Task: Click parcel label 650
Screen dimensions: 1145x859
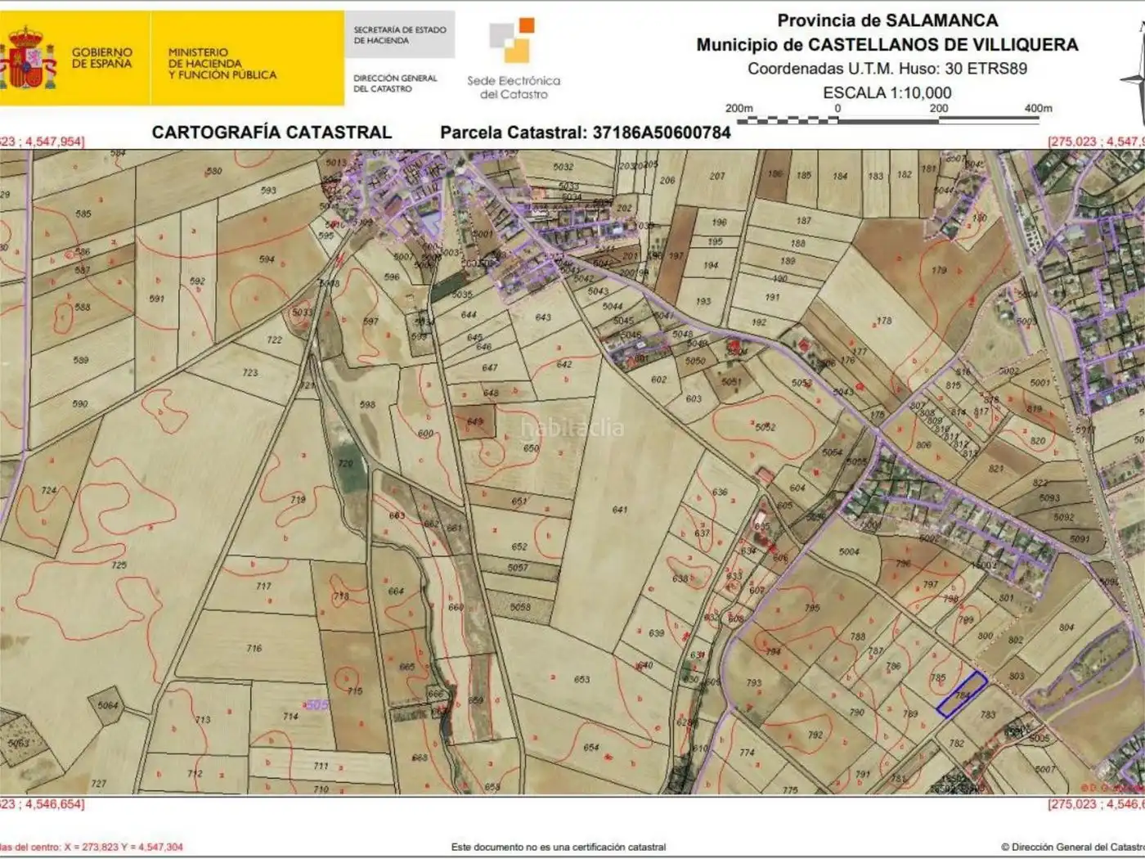Action: click(532, 448)
